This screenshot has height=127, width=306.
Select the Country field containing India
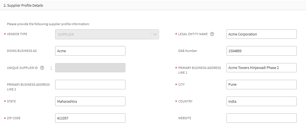click(x=261, y=101)
